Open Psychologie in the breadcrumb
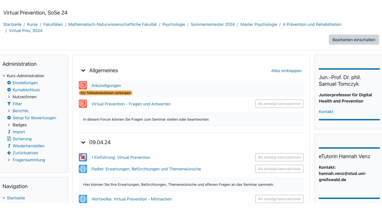Image resolution: width=382 pixels, height=215 pixels. click(173, 25)
